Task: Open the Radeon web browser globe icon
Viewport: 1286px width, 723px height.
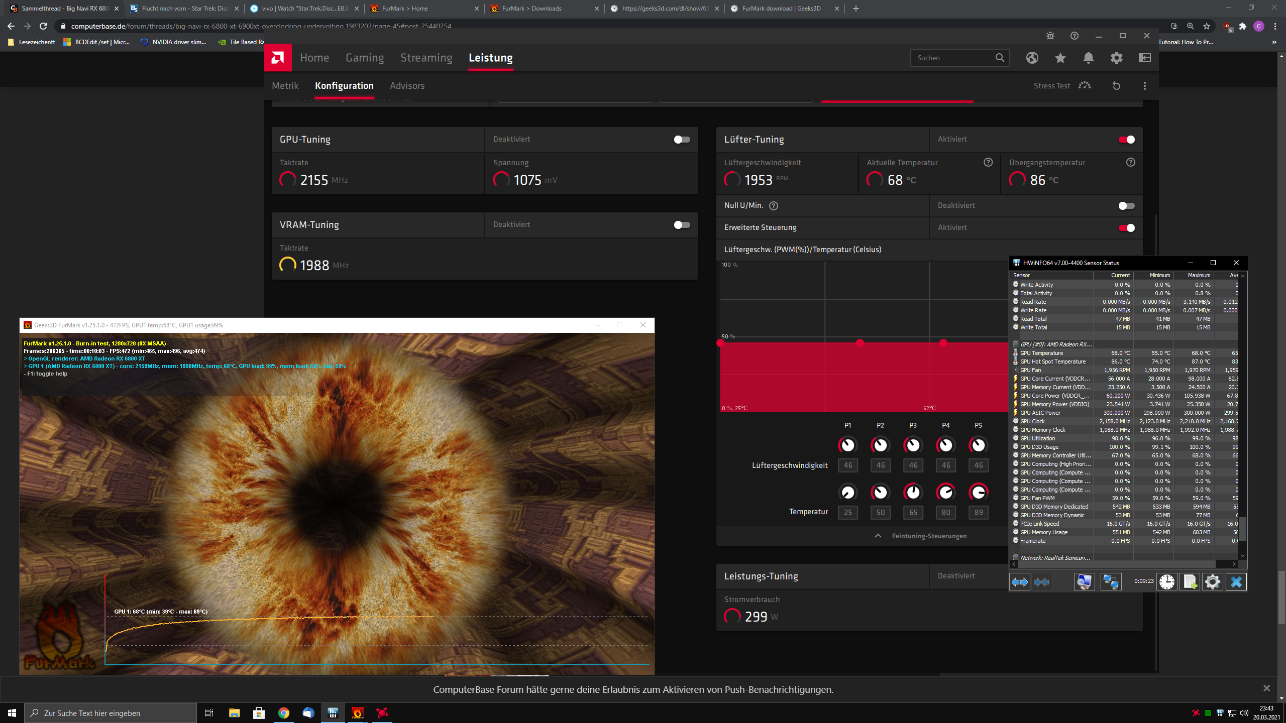Action: [x=1032, y=58]
